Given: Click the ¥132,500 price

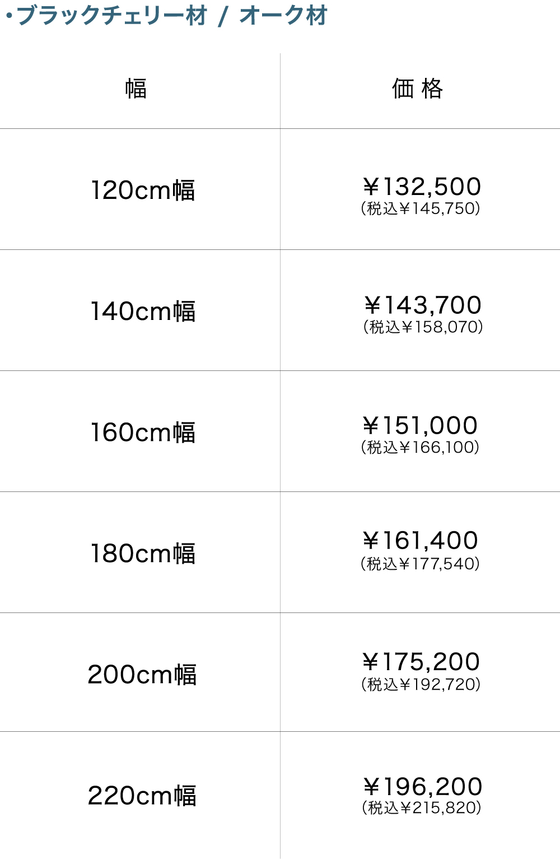Looking at the screenshot, I should 422,187.
